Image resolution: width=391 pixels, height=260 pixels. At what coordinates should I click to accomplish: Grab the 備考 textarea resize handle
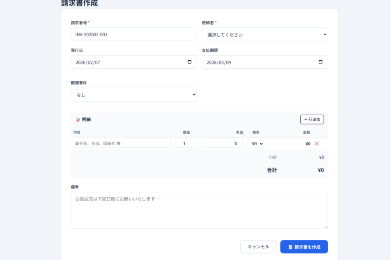[325, 226]
